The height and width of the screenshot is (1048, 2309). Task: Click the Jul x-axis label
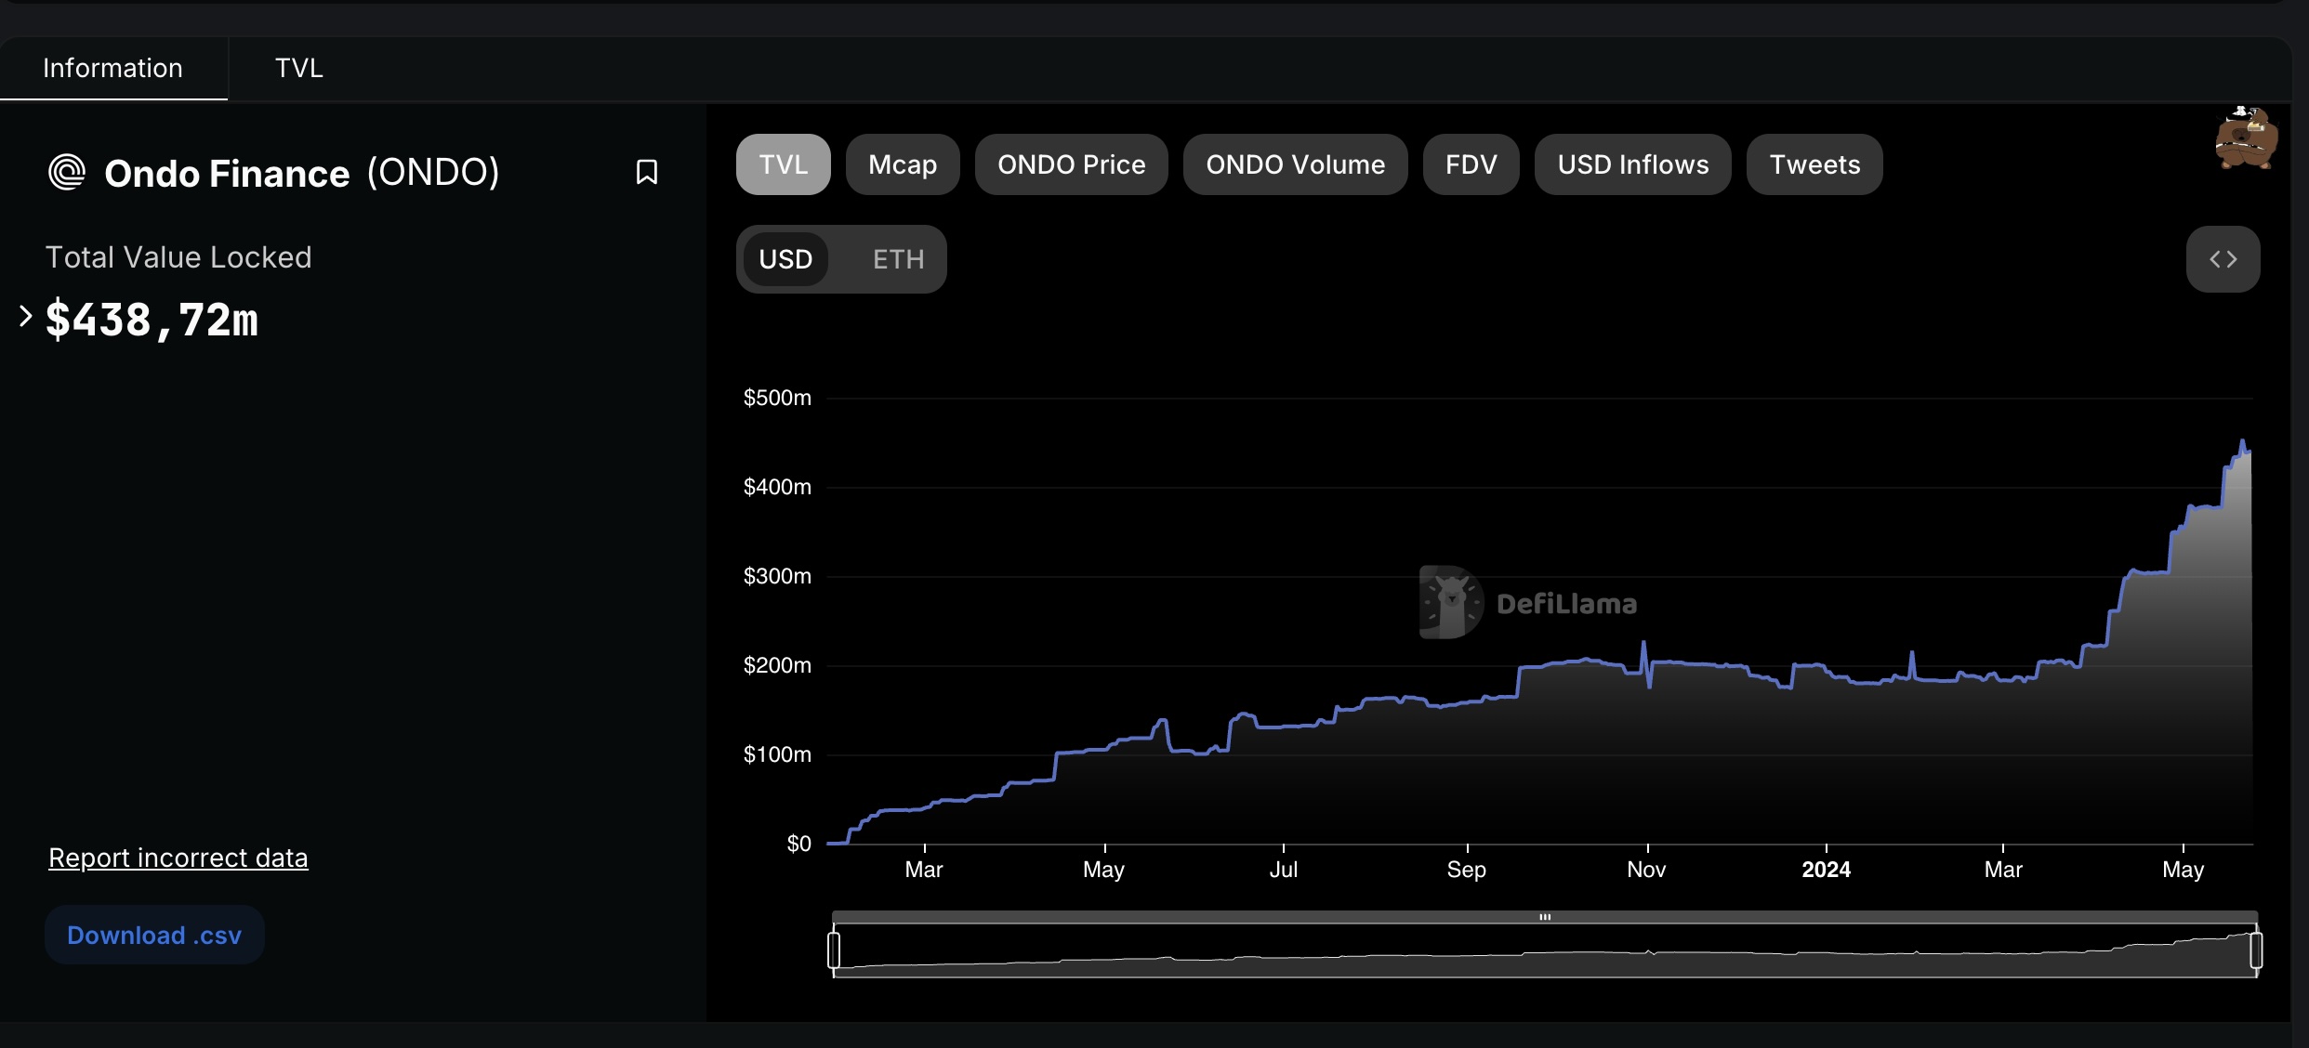1284,870
